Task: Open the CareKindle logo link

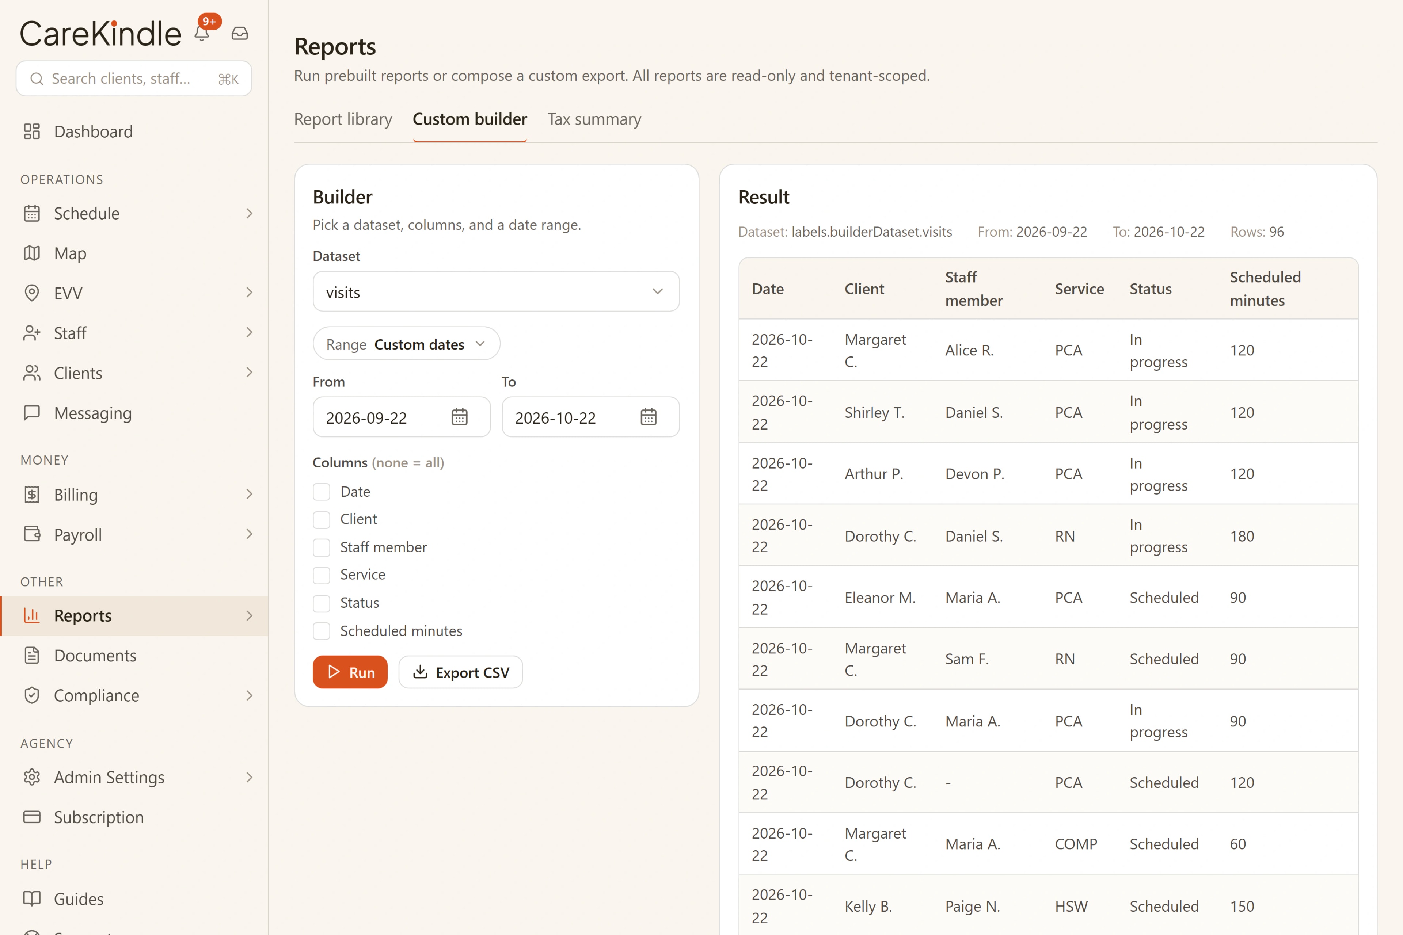Action: 100,33
